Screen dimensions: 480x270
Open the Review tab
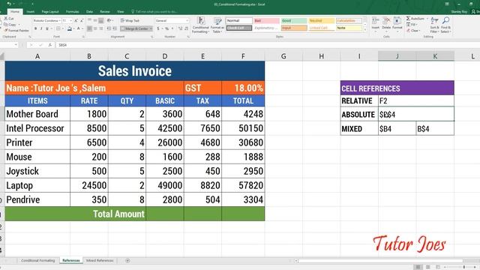pyautogui.click(x=105, y=12)
